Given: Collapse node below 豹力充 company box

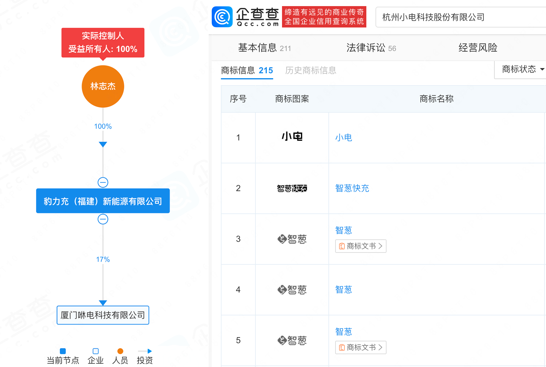Looking at the screenshot, I should (103, 219).
